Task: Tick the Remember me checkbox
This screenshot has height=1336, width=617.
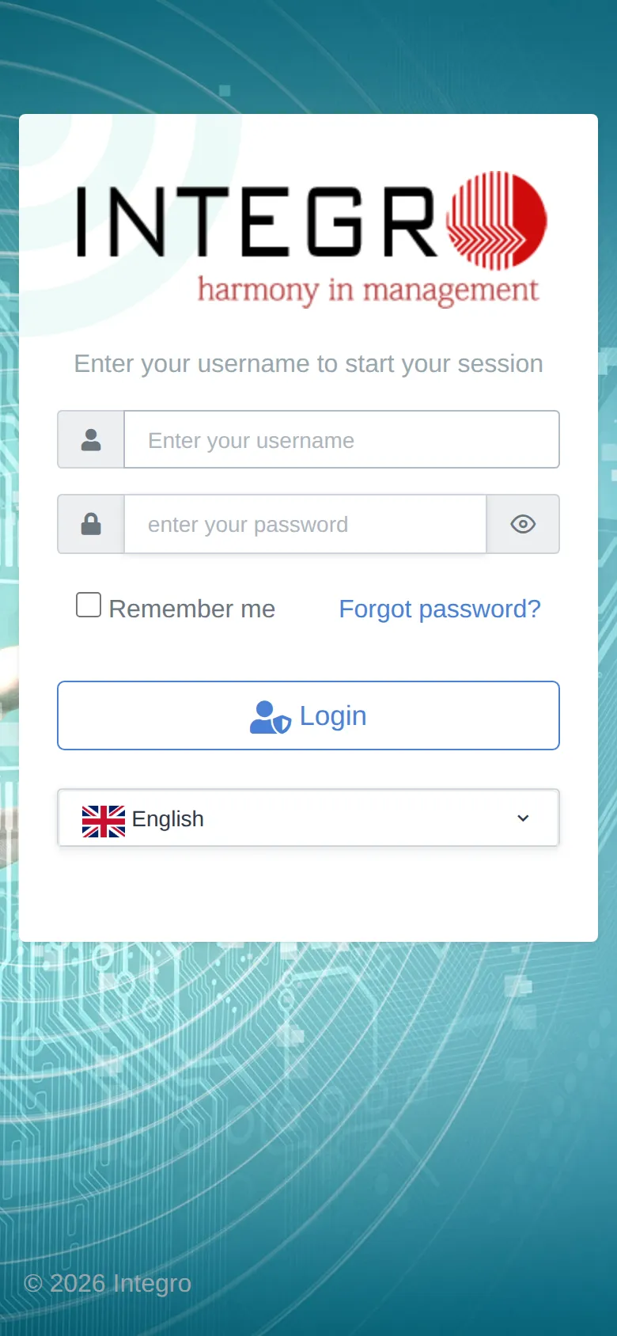Action: 89,605
